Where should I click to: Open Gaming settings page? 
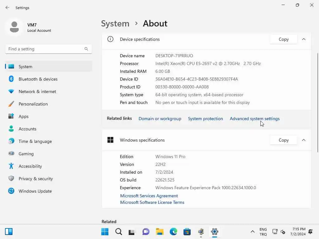[49, 154]
